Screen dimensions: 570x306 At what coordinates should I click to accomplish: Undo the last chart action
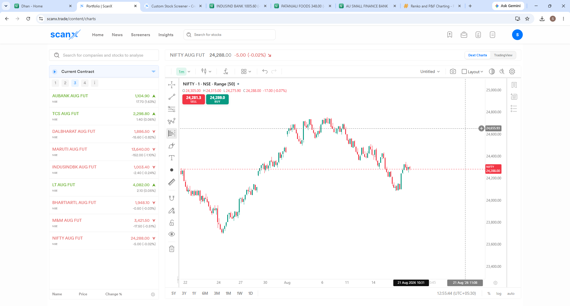(x=265, y=71)
